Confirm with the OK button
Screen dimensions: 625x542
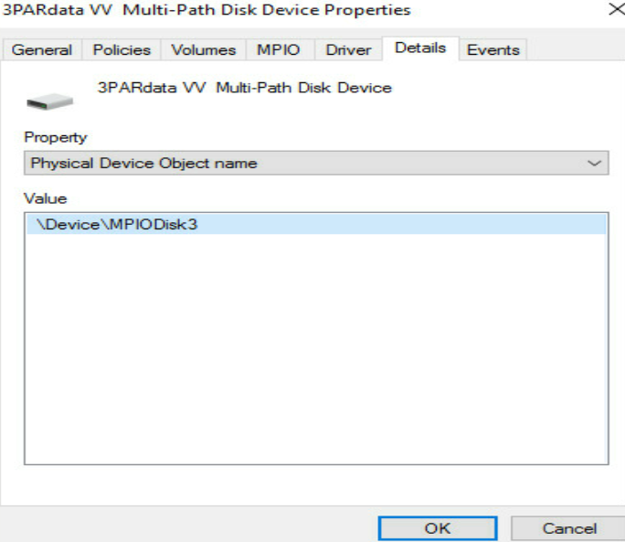438,528
